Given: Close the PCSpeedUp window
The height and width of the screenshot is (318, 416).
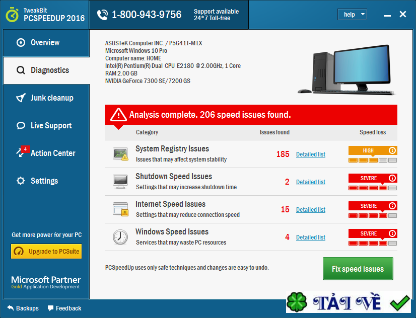Looking at the screenshot, I should click(403, 14).
